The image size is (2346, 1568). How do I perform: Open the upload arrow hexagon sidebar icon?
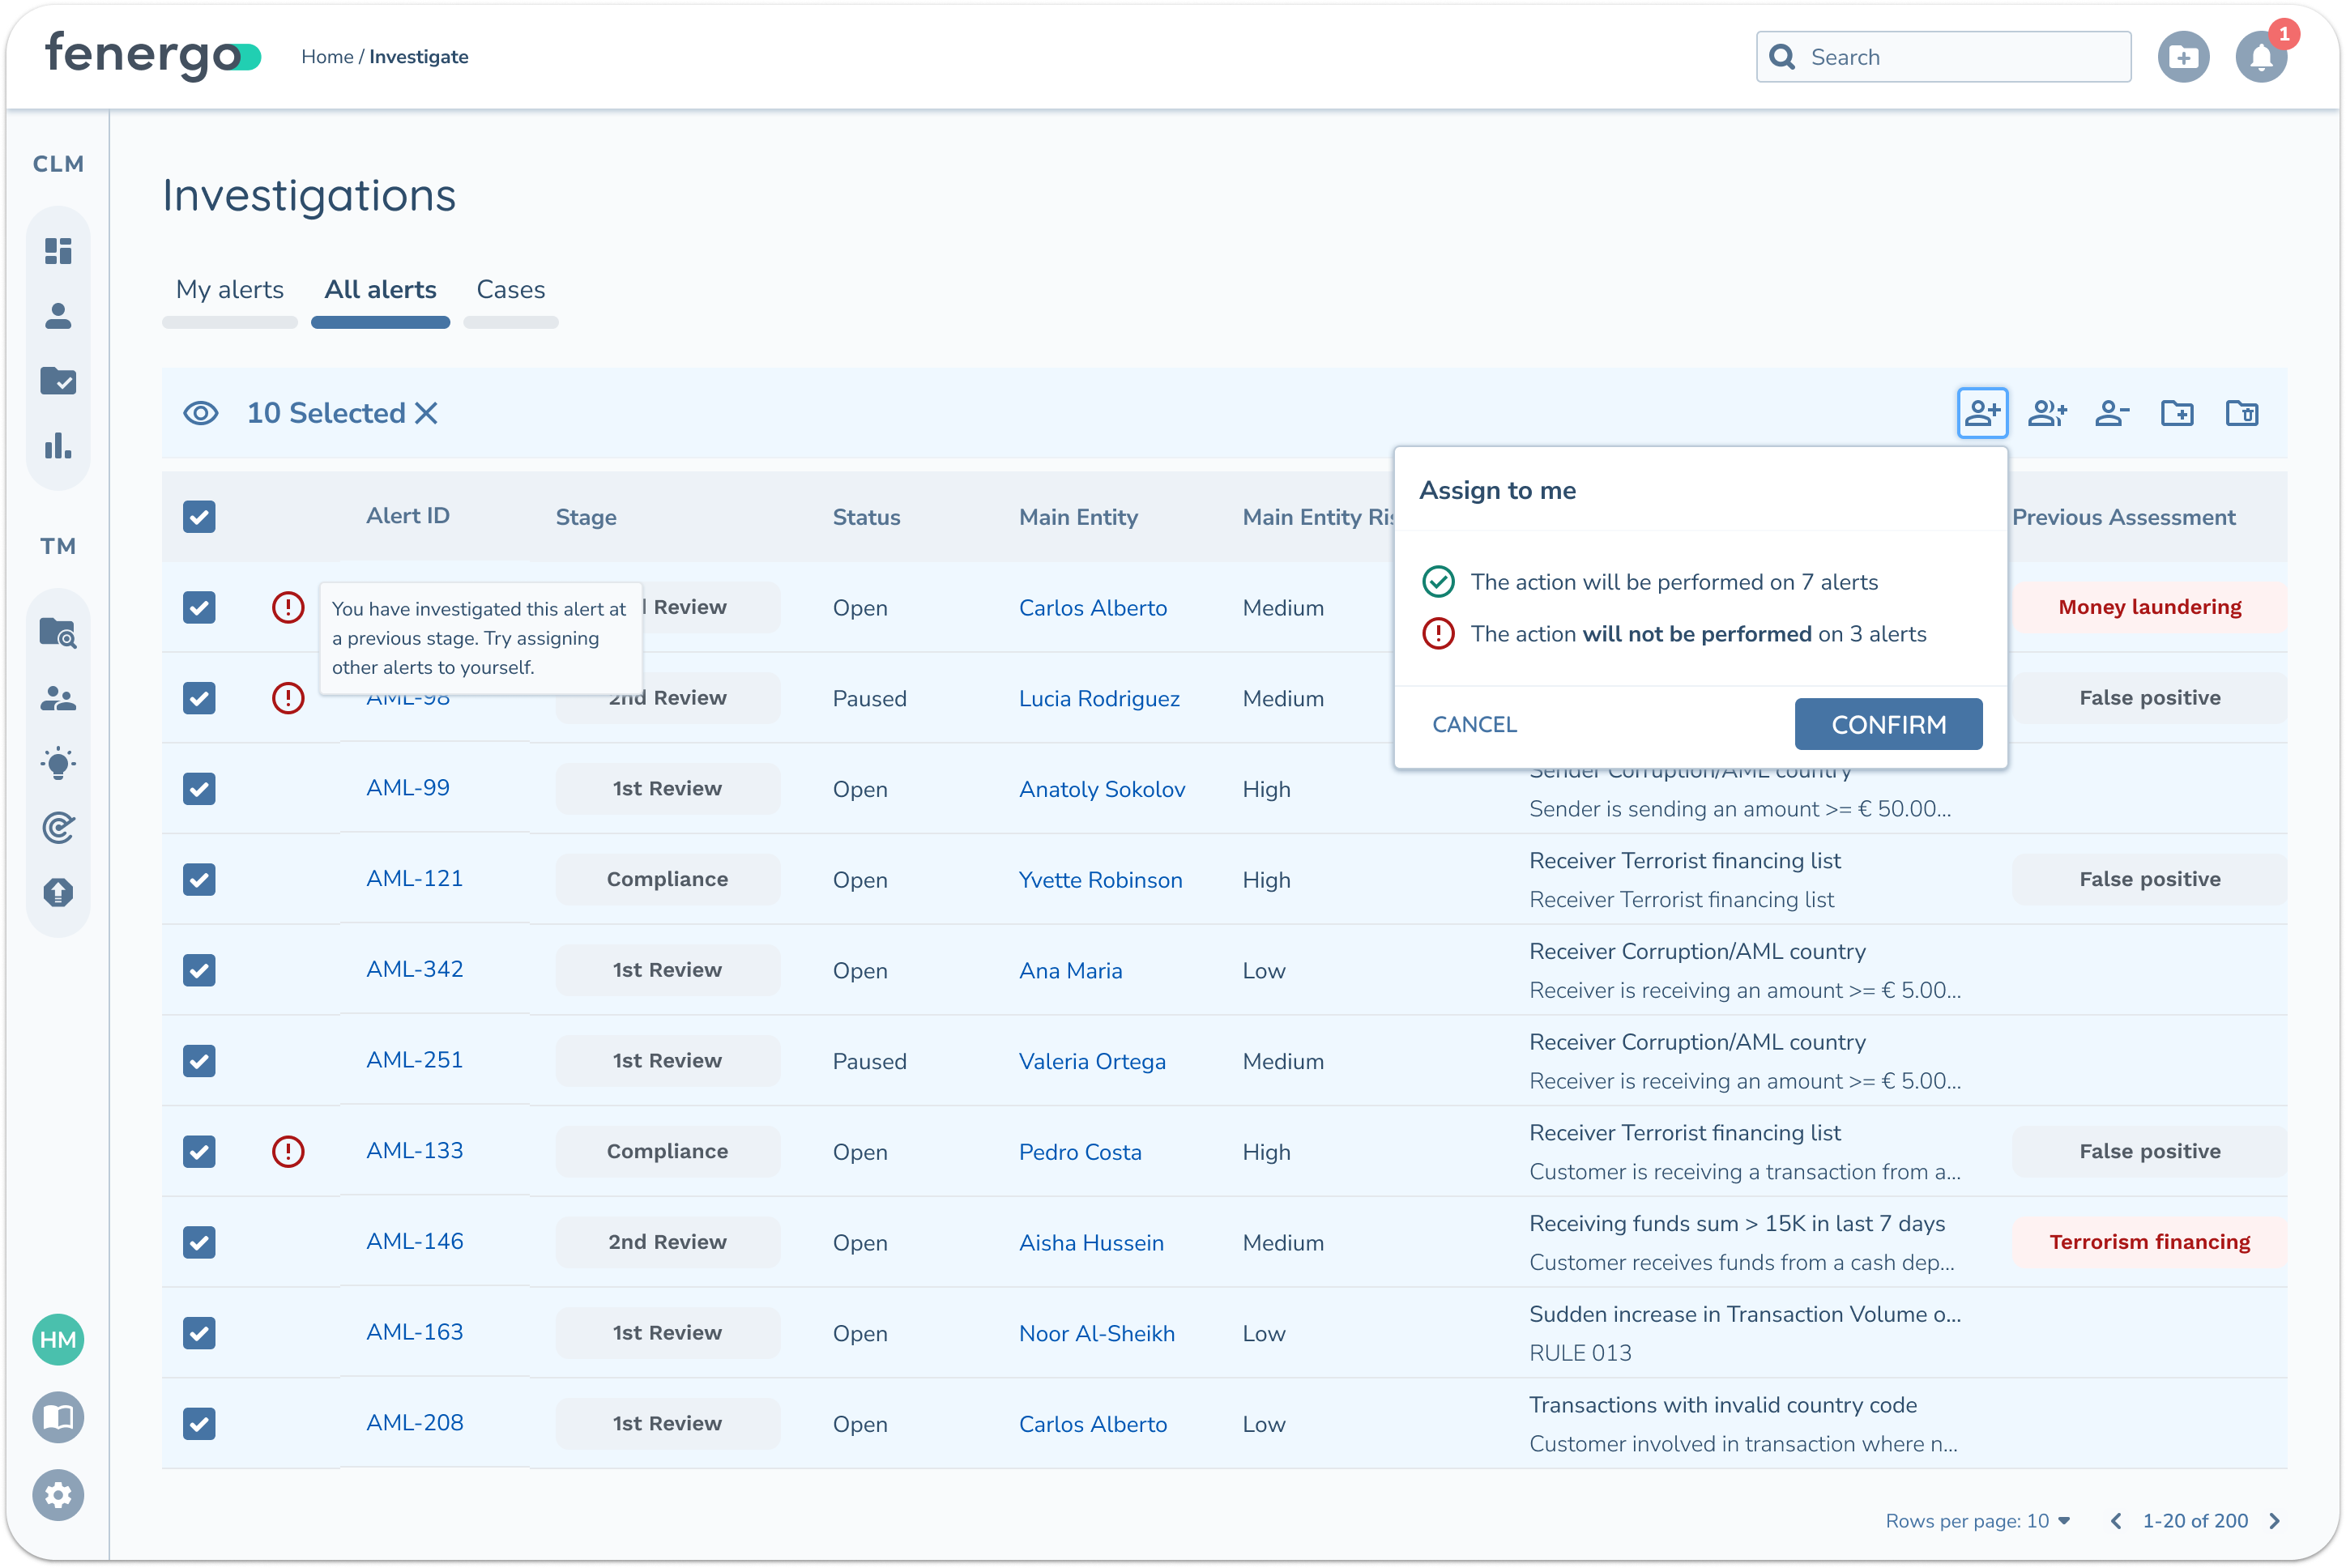58,892
